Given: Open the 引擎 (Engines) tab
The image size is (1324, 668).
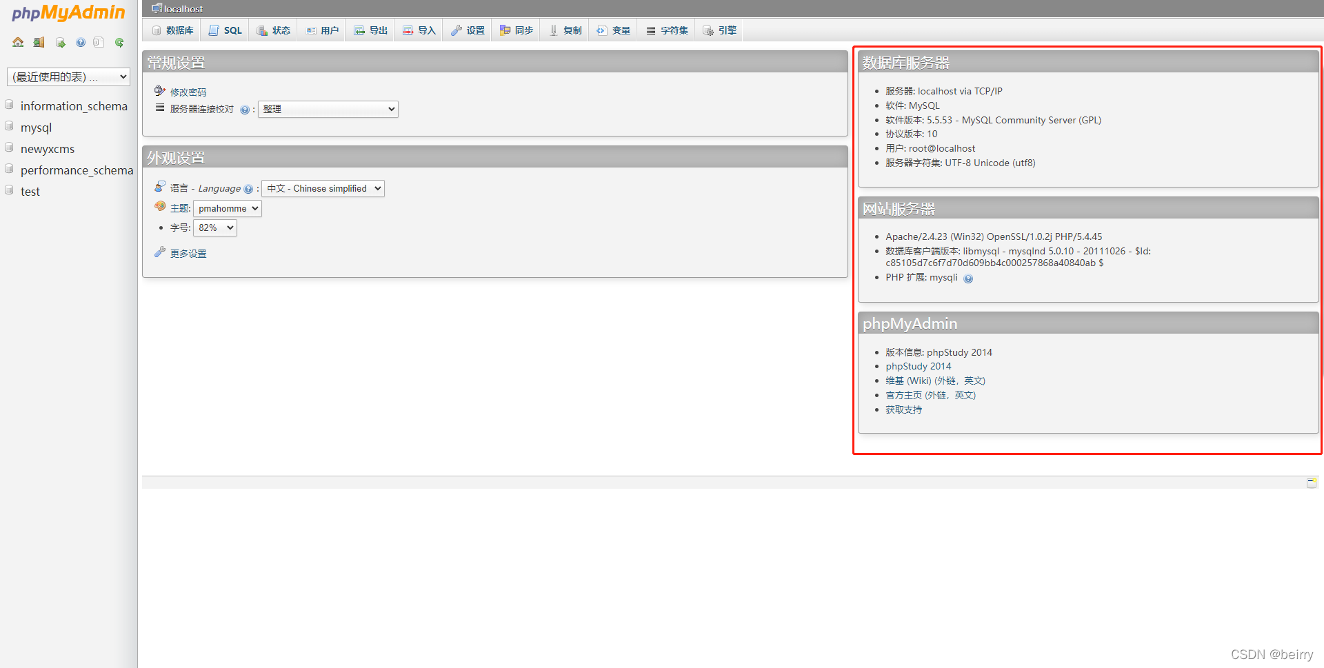Looking at the screenshot, I should (719, 30).
